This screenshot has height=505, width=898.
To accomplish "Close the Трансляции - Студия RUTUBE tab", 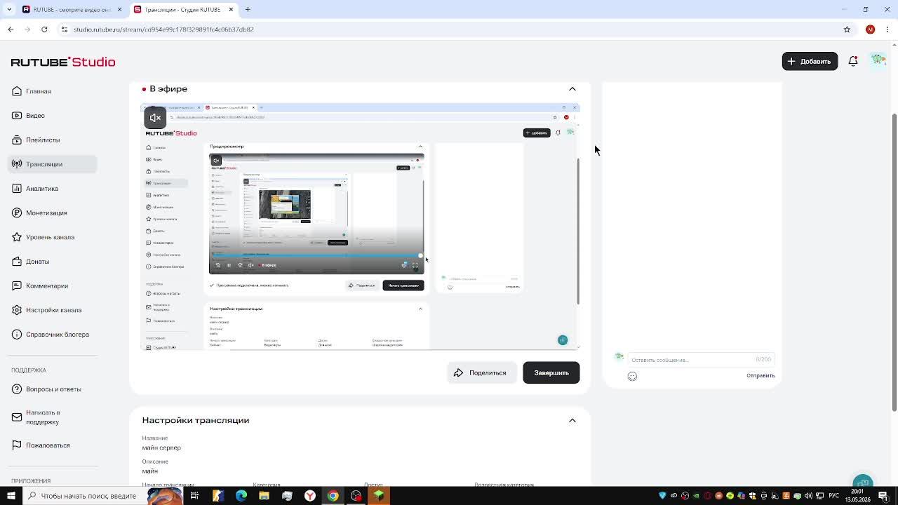I will (x=231, y=10).
